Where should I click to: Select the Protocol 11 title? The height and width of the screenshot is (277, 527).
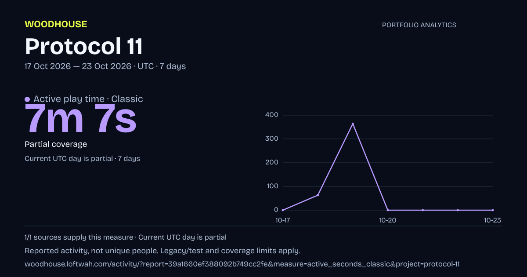click(84, 46)
